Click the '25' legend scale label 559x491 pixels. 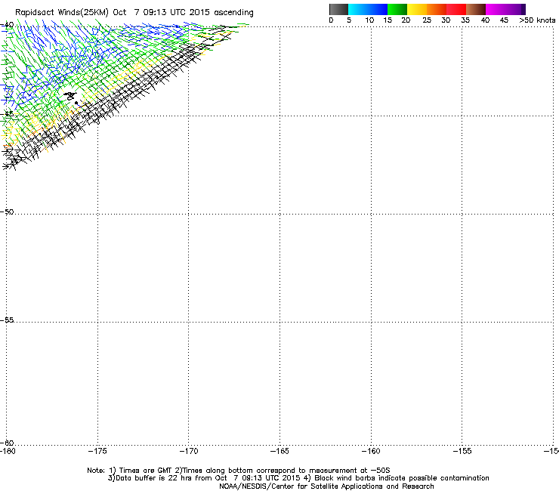click(427, 20)
